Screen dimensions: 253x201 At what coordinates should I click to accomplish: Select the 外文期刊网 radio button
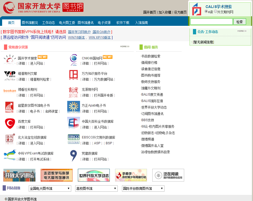click(x=216, y=11)
